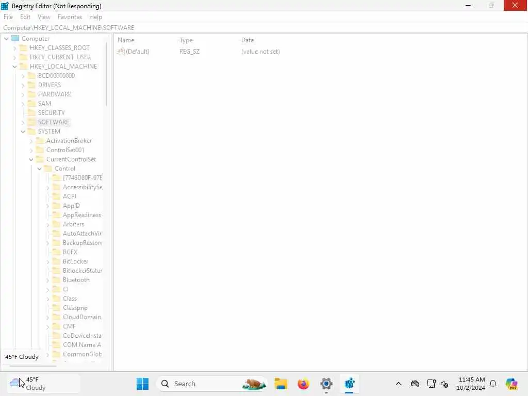Collapse the SYSTEM key chevron
Image resolution: width=528 pixels, height=396 pixels.
pyautogui.click(x=23, y=131)
